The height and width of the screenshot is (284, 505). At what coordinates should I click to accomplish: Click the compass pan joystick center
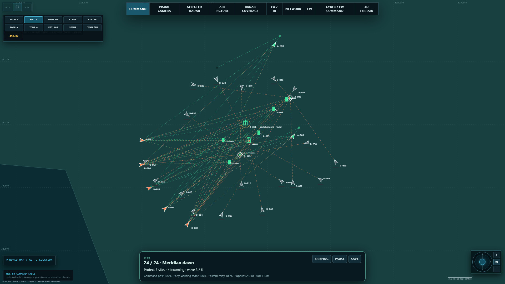tap(482, 262)
